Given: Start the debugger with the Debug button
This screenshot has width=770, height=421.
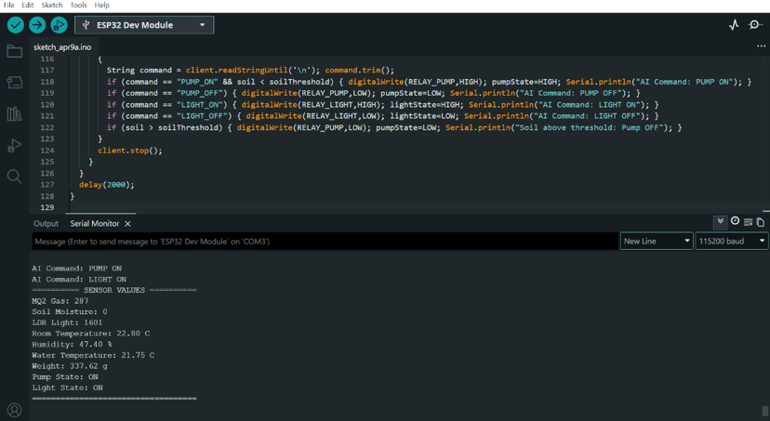Looking at the screenshot, I should pos(59,25).
